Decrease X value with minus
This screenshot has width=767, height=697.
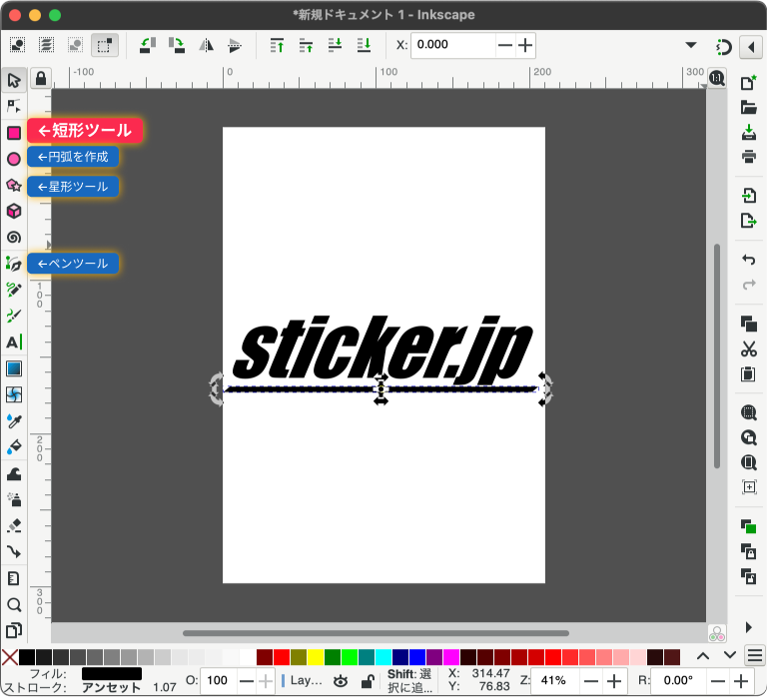(504, 46)
